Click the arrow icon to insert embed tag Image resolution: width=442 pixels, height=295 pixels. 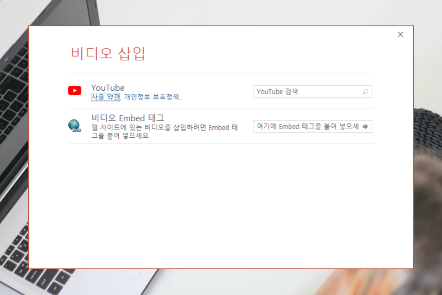point(365,127)
